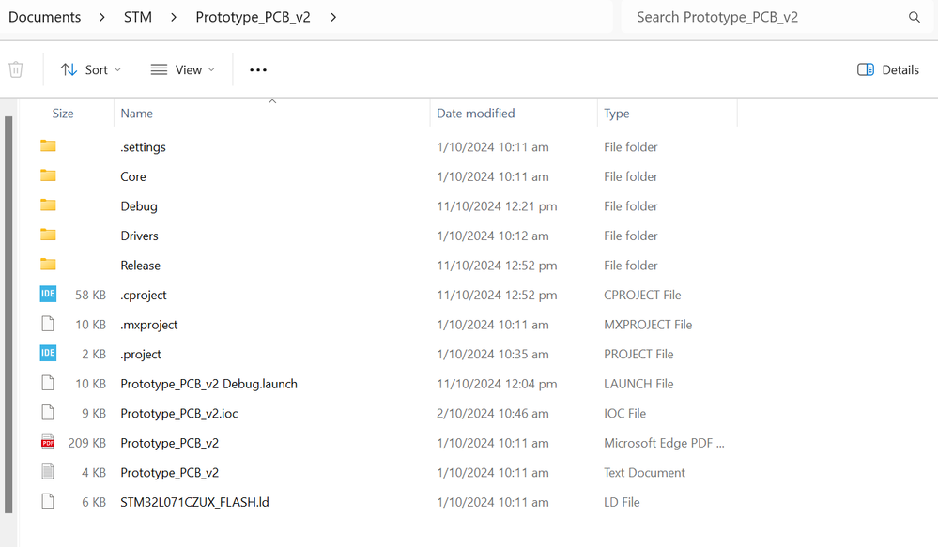938x547 pixels.
Task: Click the Debug folder icon
Action: [x=48, y=205]
